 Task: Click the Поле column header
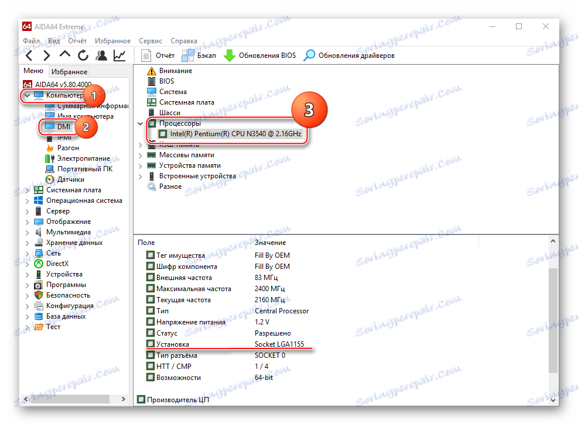(x=146, y=243)
